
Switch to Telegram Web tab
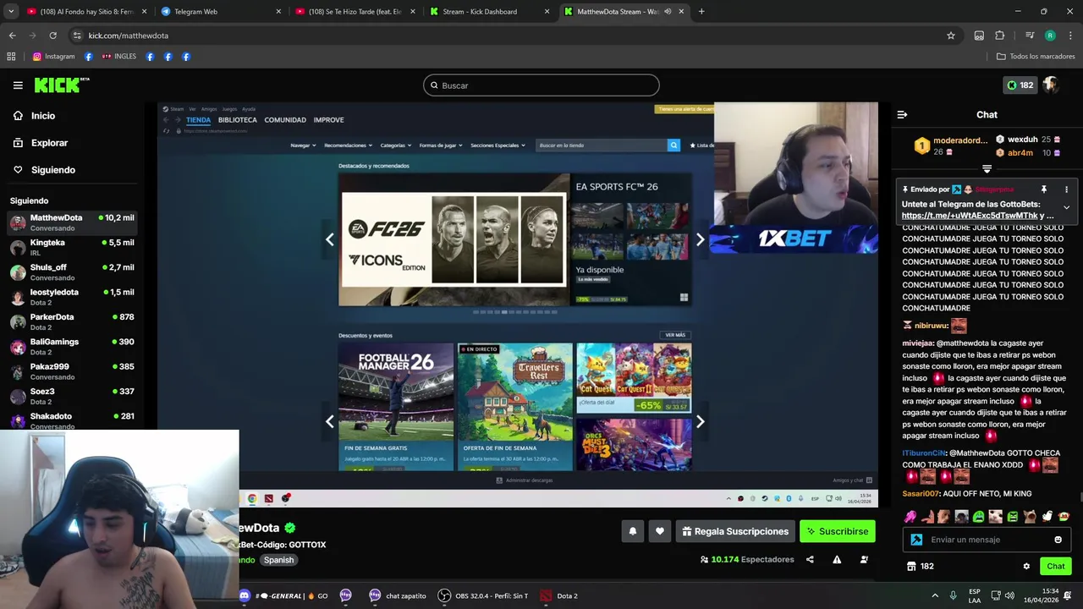click(220, 12)
